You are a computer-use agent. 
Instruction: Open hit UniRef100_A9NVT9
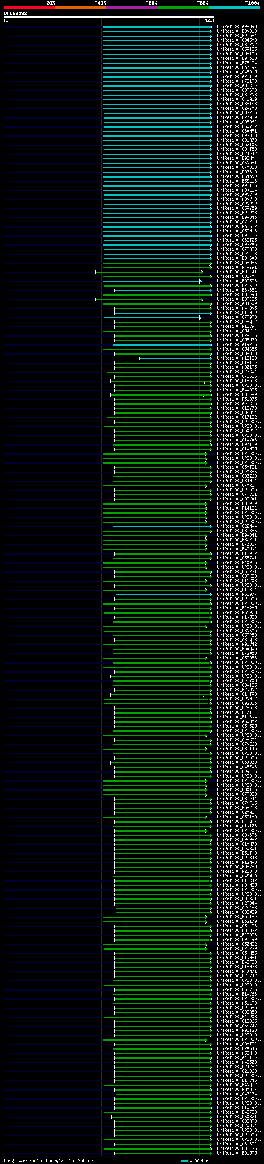coord(236,195)
